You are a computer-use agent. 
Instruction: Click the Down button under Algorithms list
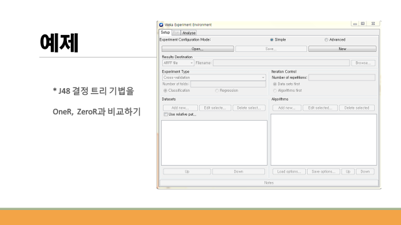365,172
